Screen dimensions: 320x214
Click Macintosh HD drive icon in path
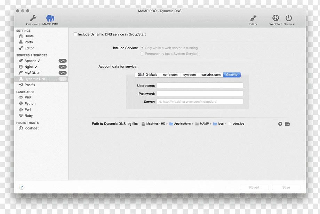pyautogui.click(x=143, y=124)
